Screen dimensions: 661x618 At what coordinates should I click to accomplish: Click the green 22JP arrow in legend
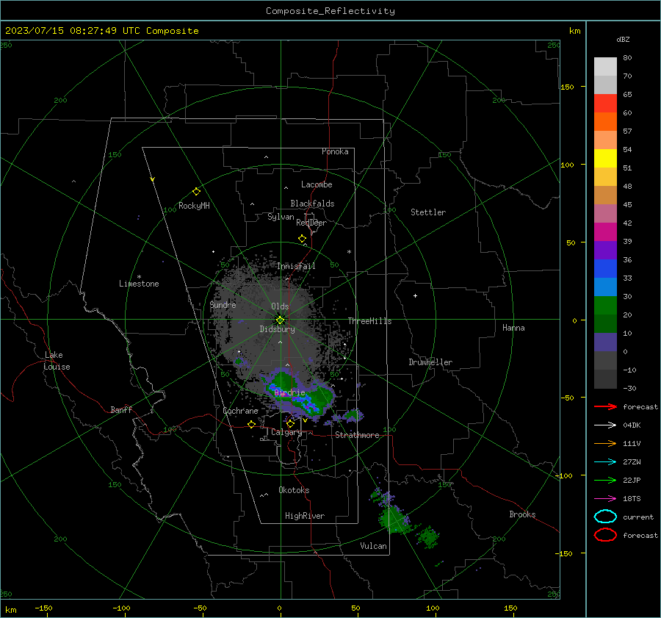605,480
